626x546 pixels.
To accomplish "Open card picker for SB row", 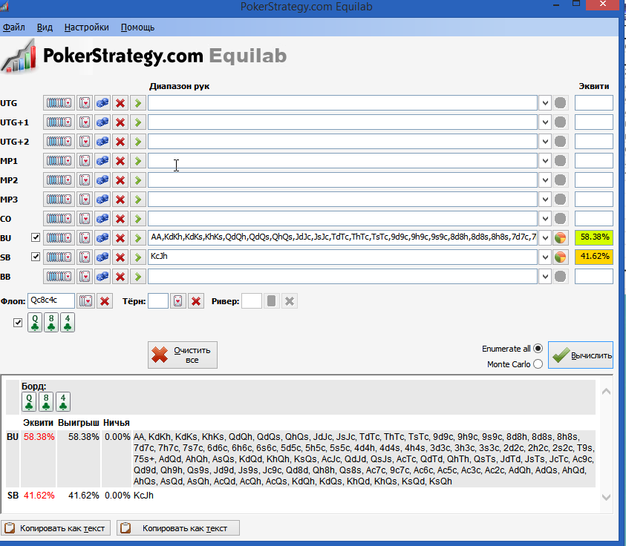I will pyautogui.click(x=85, y=257).
